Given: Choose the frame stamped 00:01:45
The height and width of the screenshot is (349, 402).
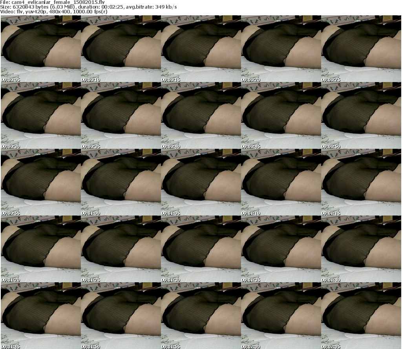Looking at the screenshot, I should (41, 315).
